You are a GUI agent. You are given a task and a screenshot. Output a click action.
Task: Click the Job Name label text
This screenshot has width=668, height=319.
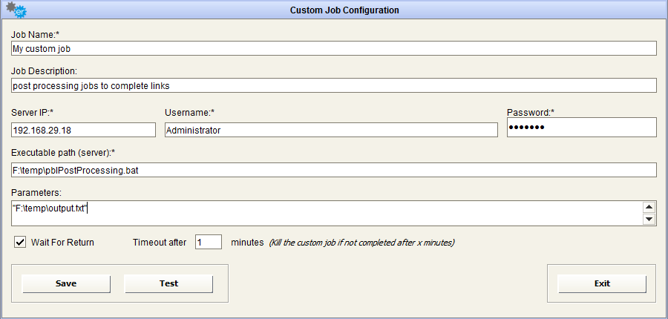point(34,34)
